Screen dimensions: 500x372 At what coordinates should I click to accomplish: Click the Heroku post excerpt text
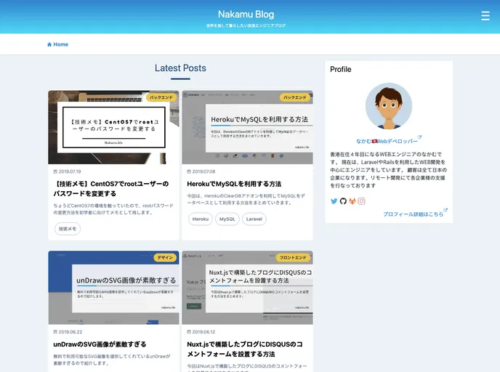click(x=246, y=199)
